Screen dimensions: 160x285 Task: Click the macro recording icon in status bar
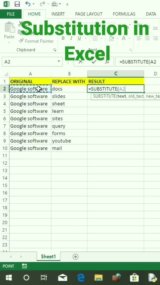click(x=24, y=266)
